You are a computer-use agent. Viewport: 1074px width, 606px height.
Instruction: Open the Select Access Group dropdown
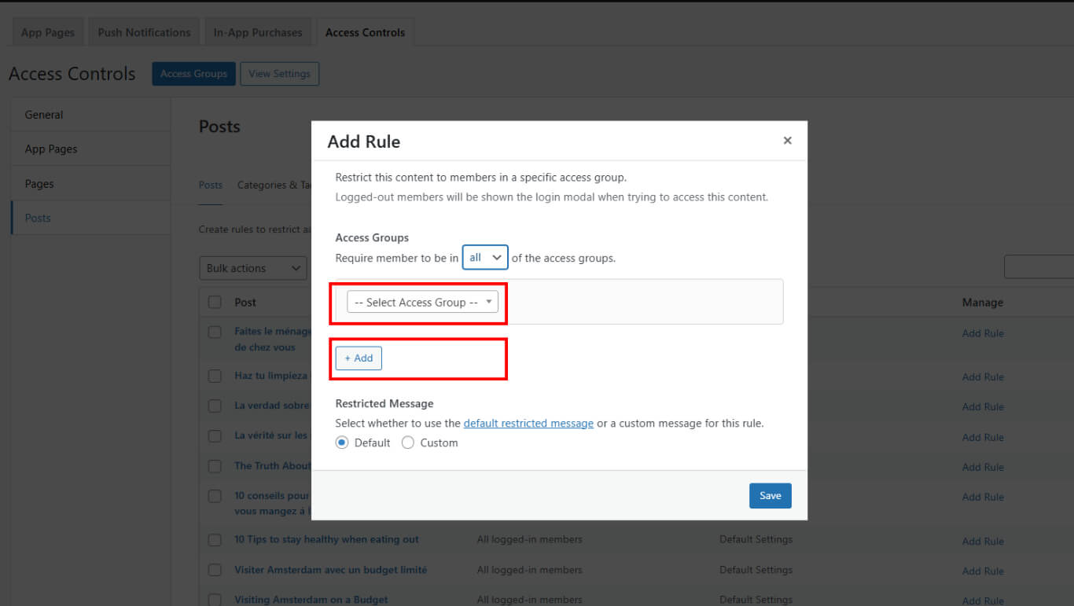tap(422, 303)
